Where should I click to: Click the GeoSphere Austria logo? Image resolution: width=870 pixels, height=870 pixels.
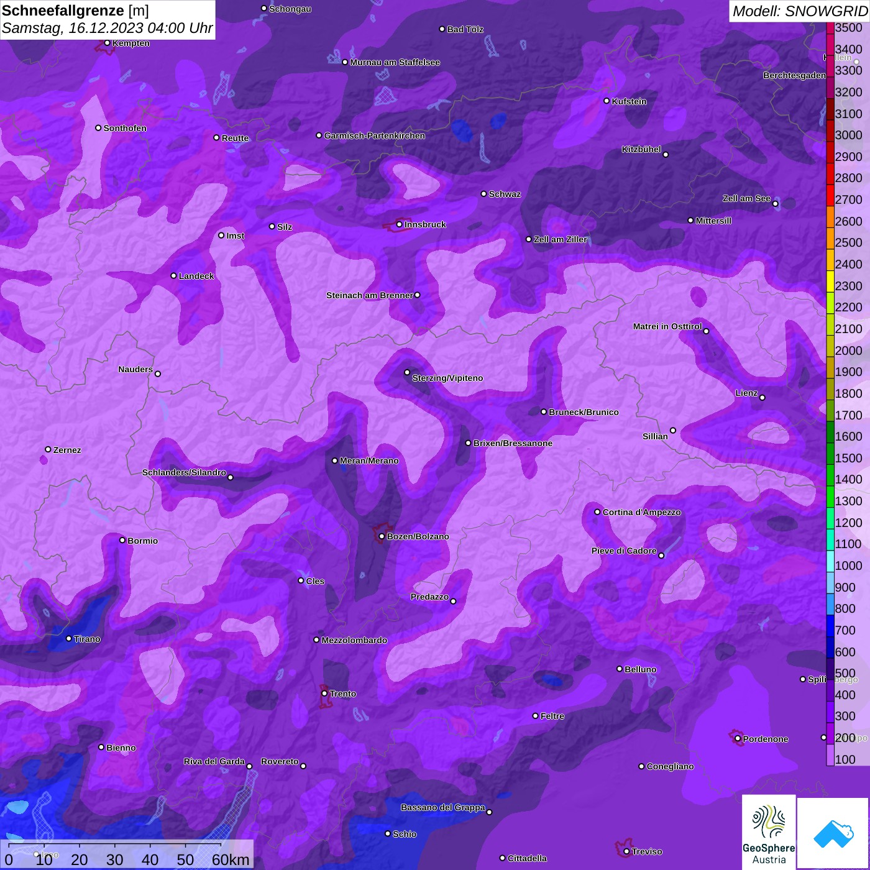coord(769,833)
